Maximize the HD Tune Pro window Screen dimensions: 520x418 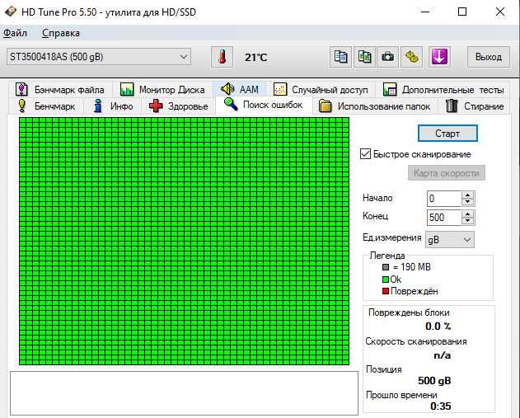(x=462, y=12)
